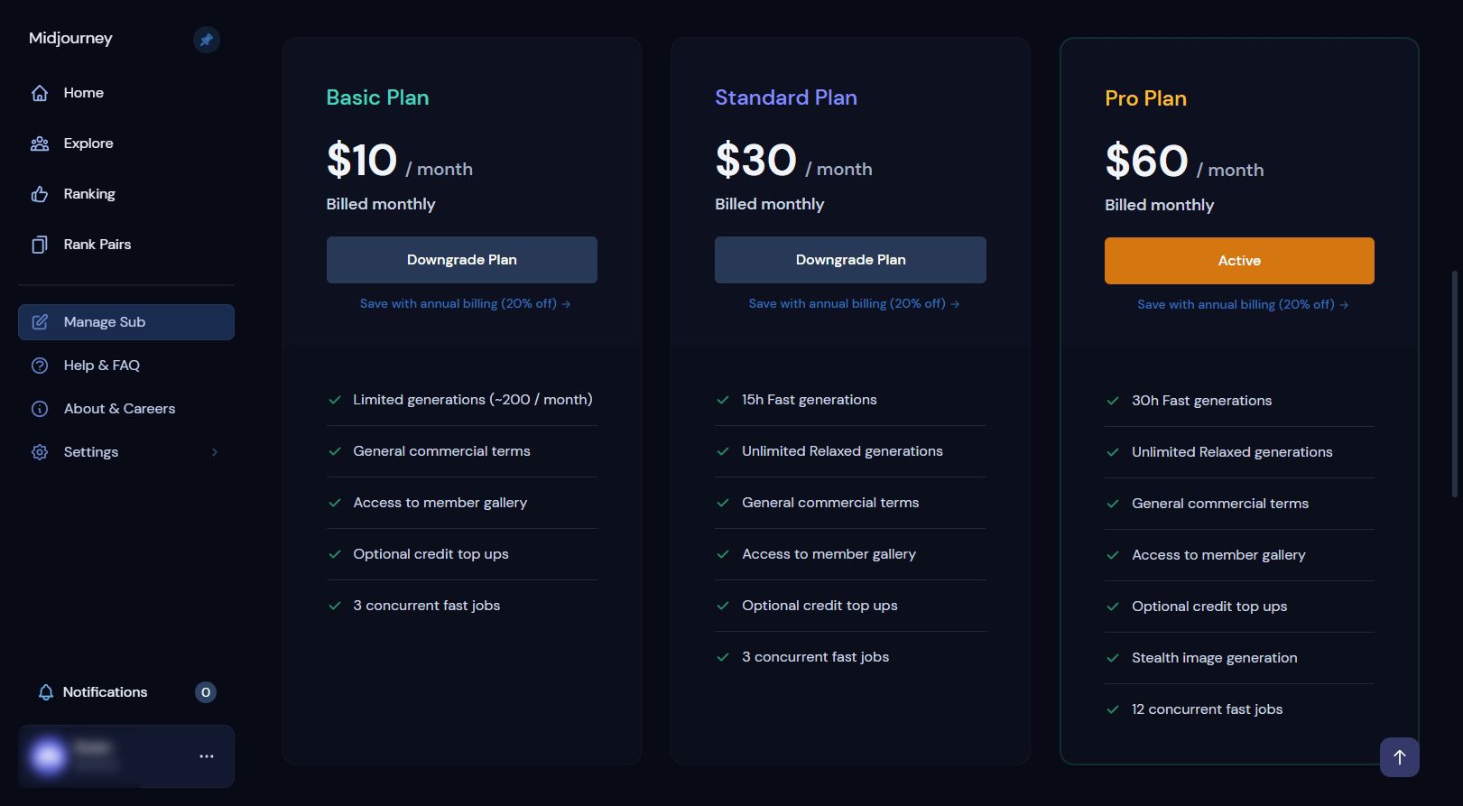Image resolution: width=1463 pixels, height=806 pixels.
Task: Click the page vertical scrollbar
Action: 1454,384
